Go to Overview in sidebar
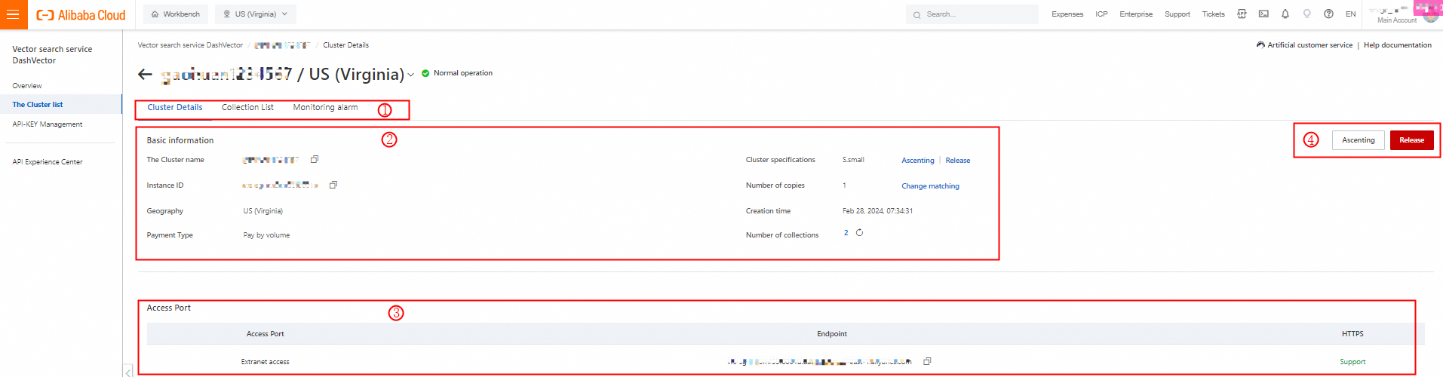Image resolution: width=1443 pixels, height=377 pixels. click(27, 86)
